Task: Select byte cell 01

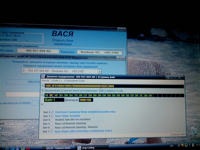Action: point(61,95)
